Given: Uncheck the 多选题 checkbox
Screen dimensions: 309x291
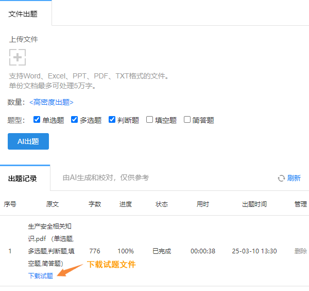Looking at the screenshot, I should point(75,120).
